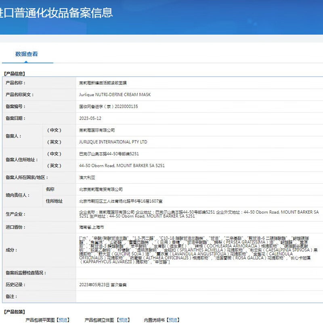The image size is (323, 323).
Task: Select product name value 茱莉蔻新臻滋活颜紧致面膜
Action: (103, 83)
